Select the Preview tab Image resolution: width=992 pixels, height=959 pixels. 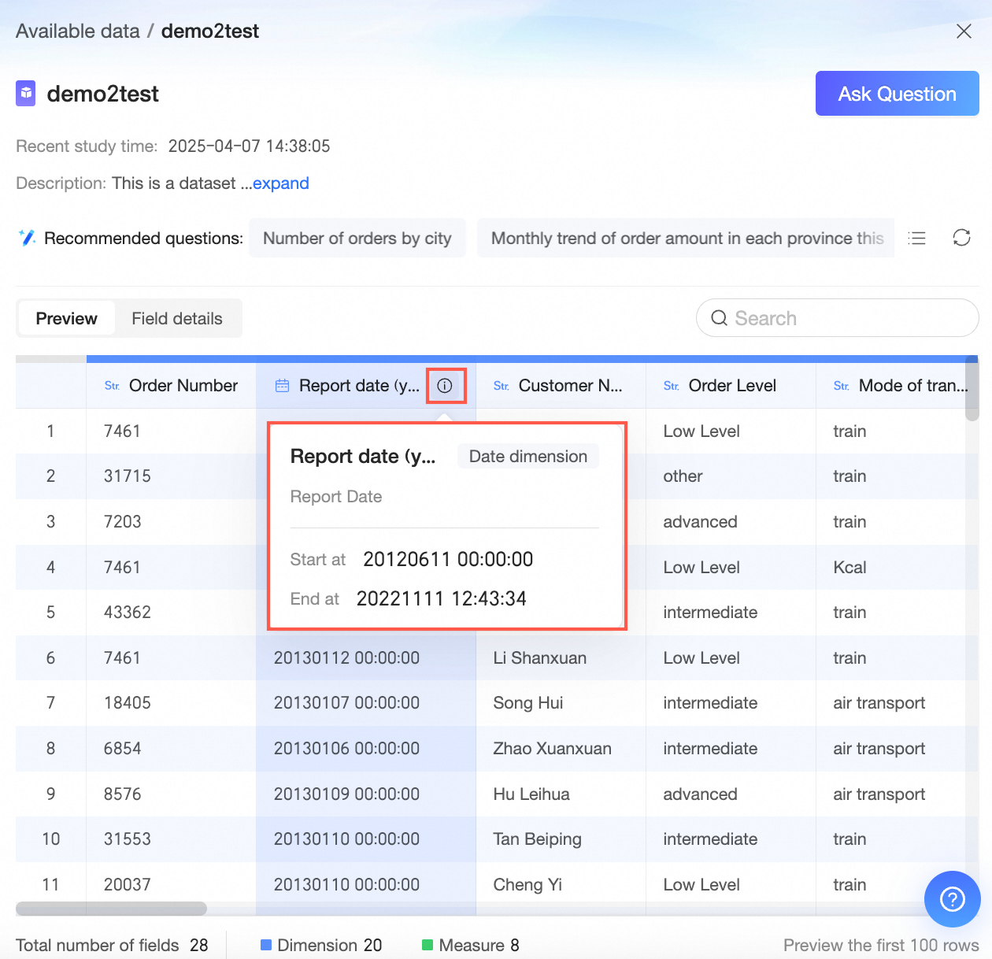(67, 318)
